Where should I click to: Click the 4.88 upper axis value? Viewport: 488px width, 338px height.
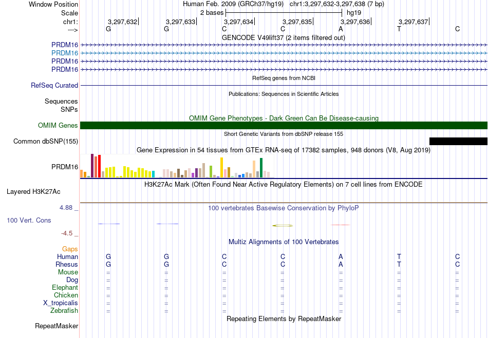[x=66, y=208]
